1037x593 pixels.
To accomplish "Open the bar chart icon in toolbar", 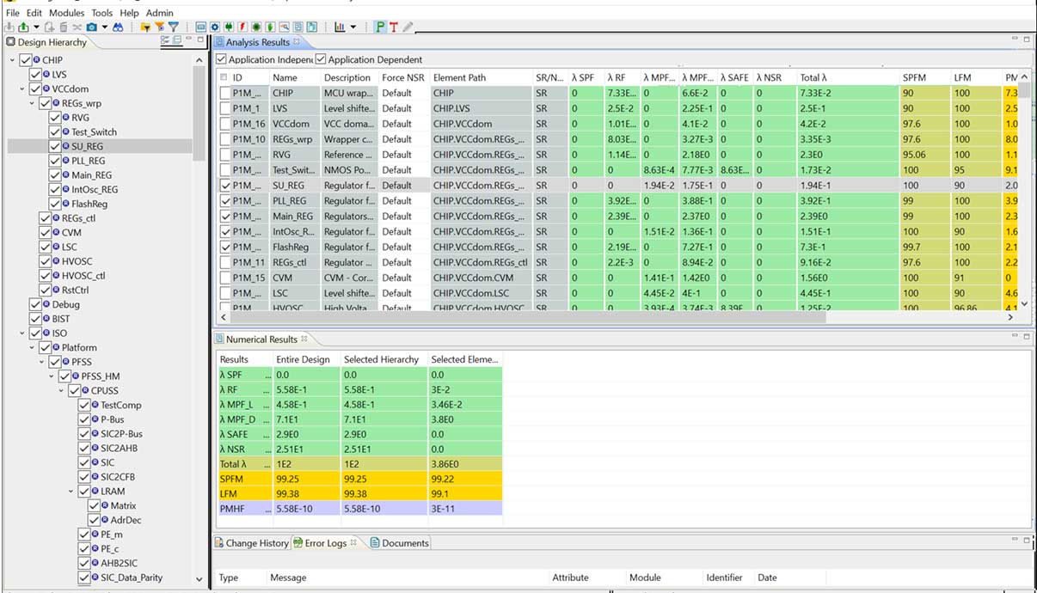I will pos(340,28).
